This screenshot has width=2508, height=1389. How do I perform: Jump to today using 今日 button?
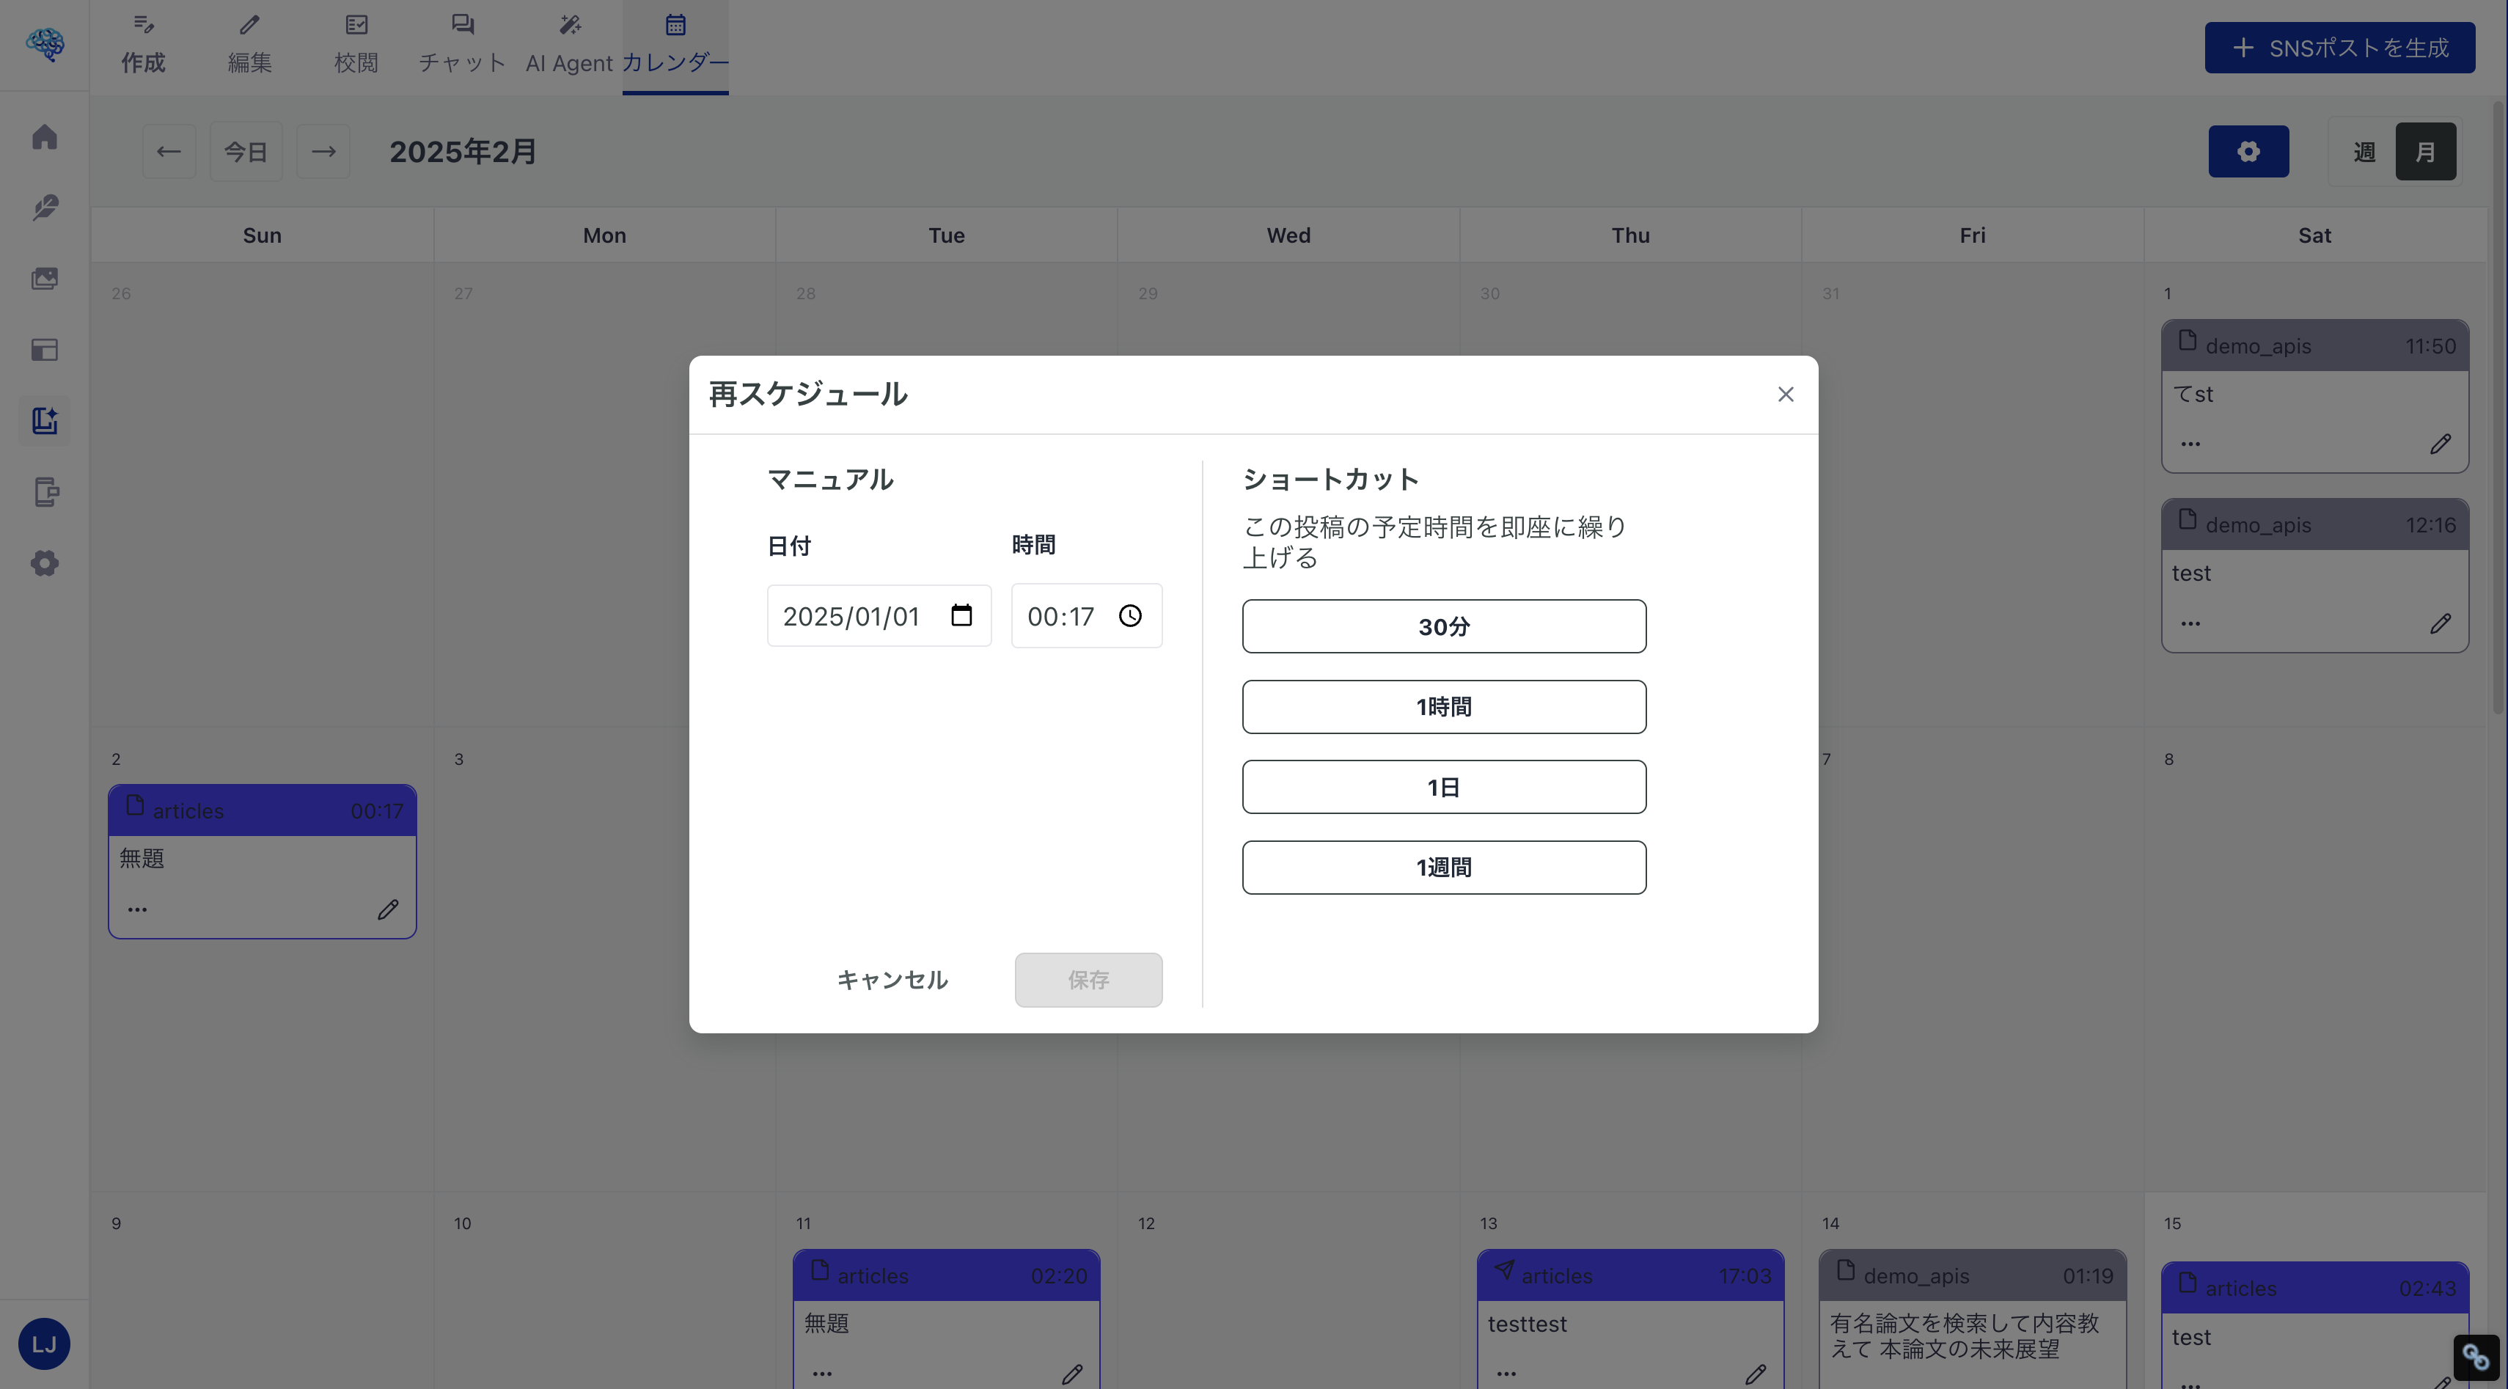[x=246, y=151]
